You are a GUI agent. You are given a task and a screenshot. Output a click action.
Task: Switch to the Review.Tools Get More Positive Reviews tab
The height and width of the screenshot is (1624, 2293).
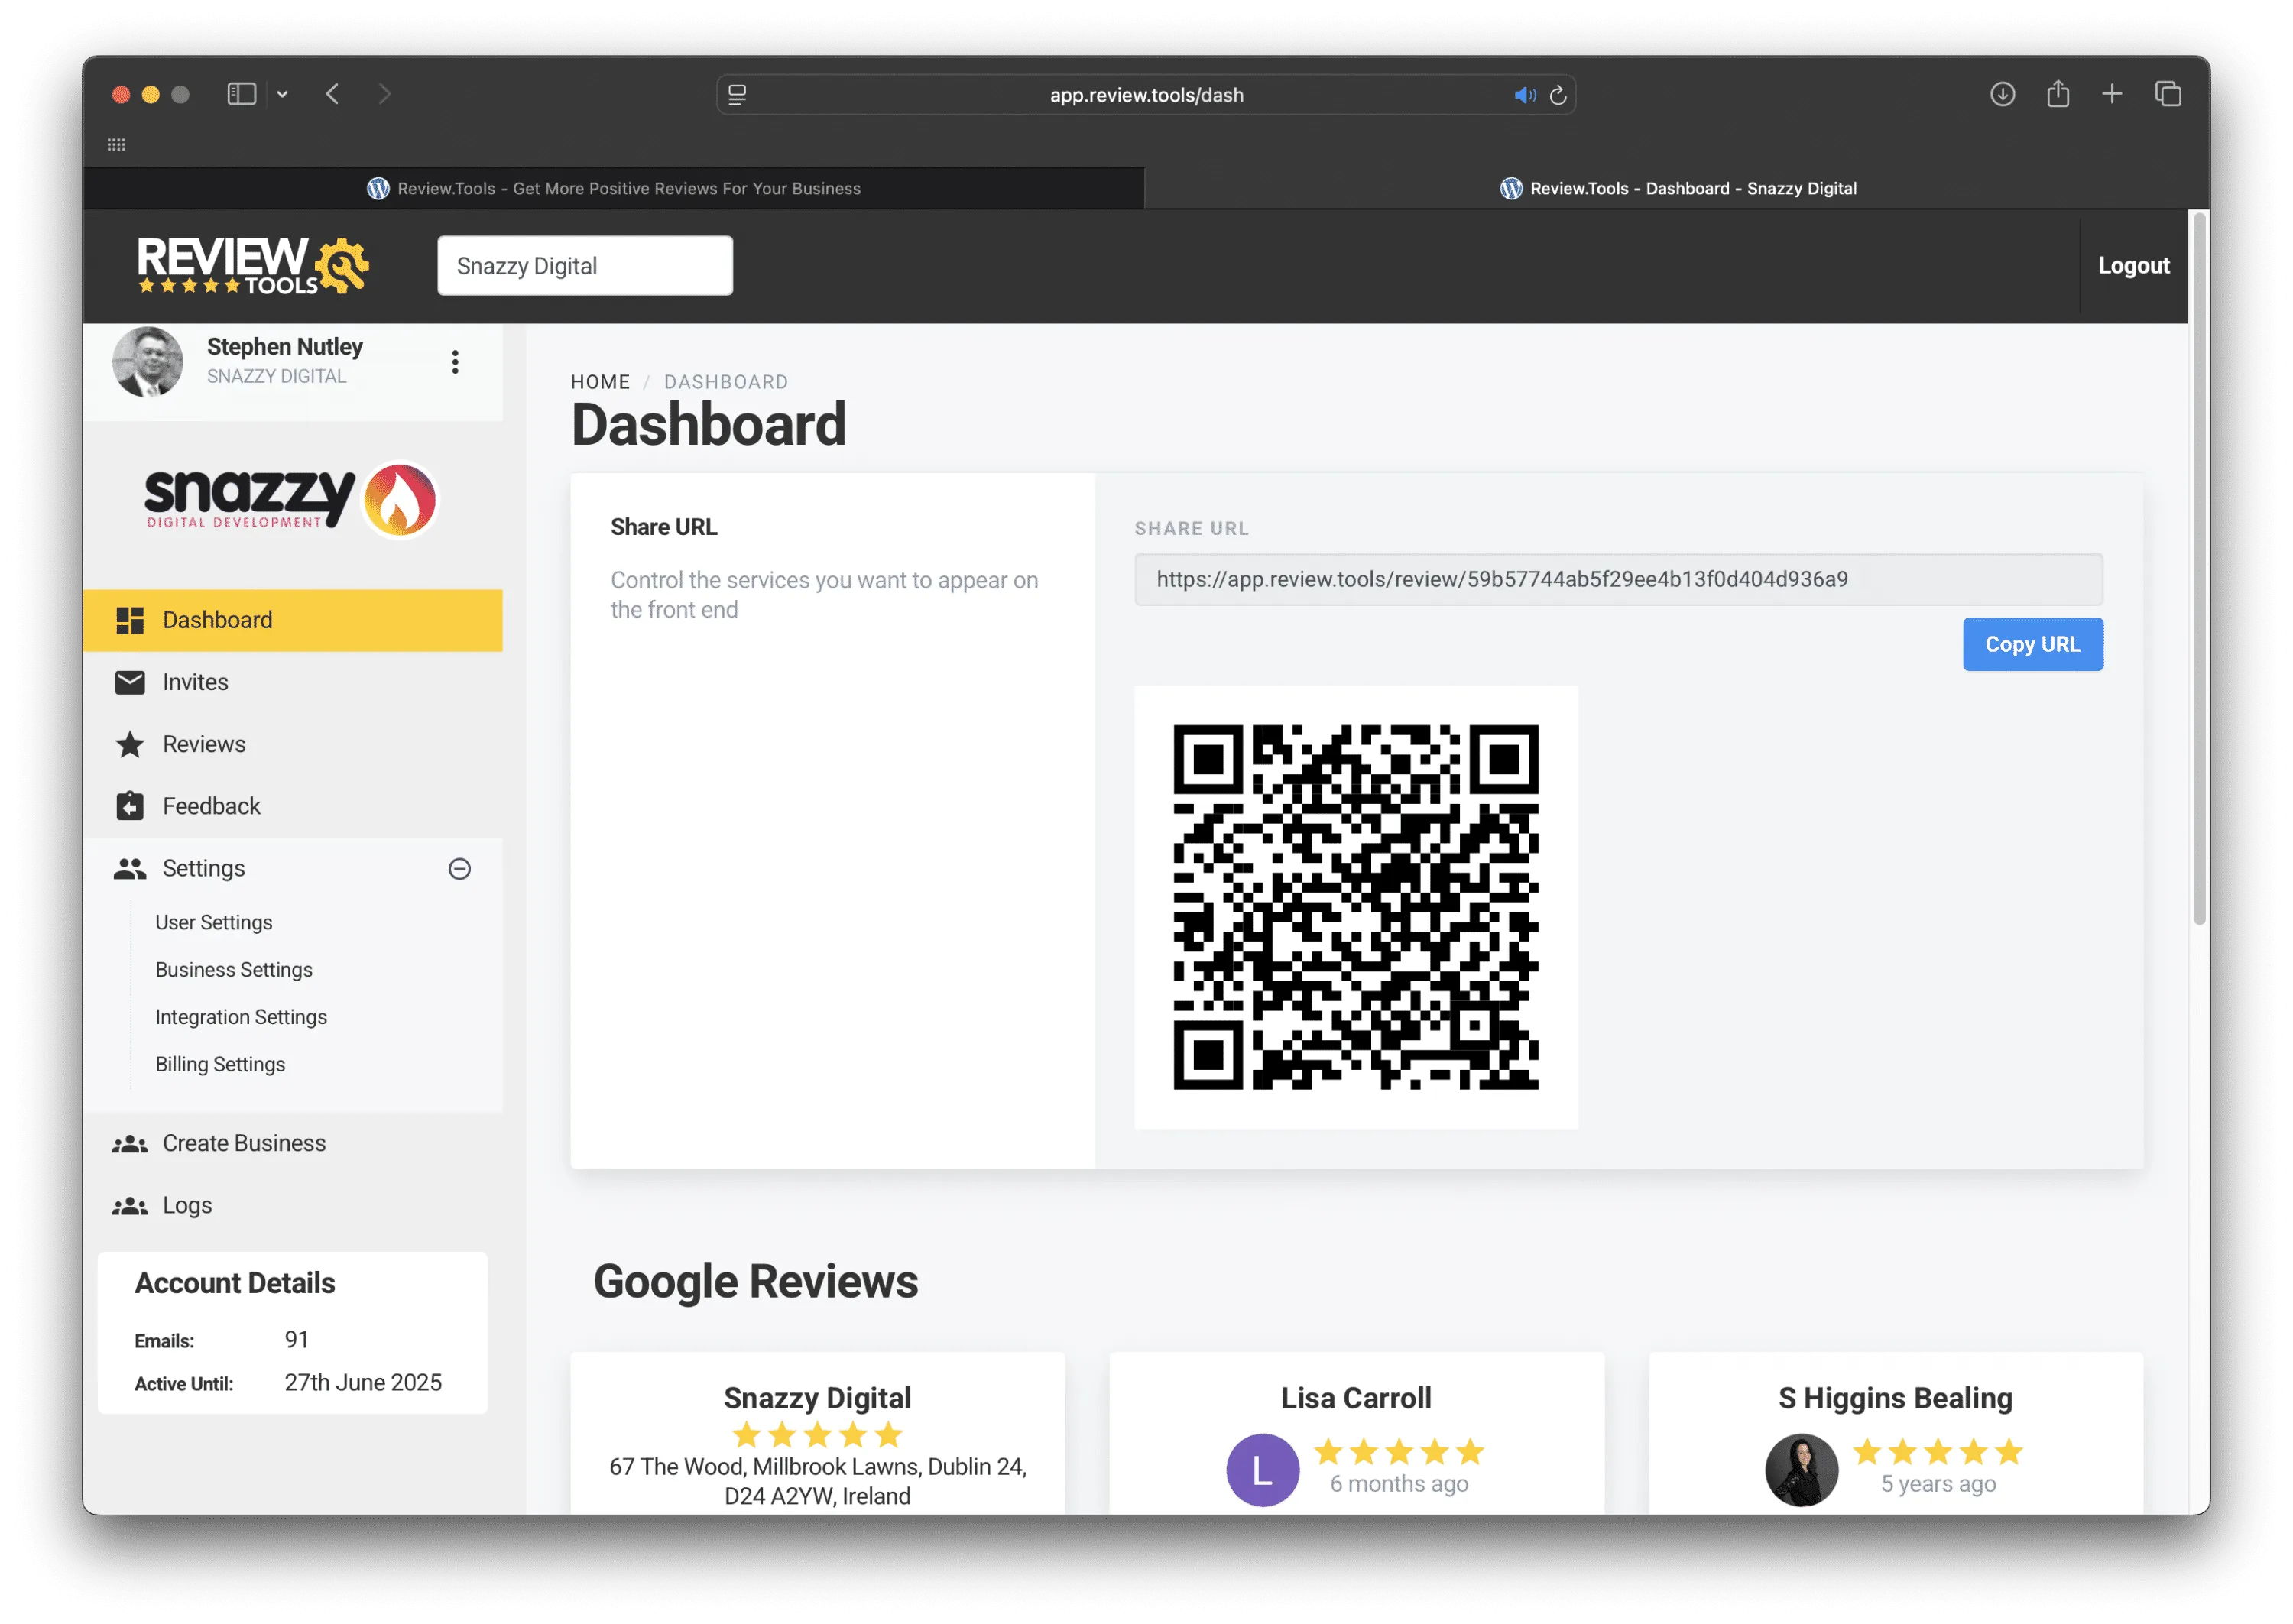click(x=614, y=188)
